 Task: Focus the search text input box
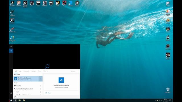pos(47,97)
